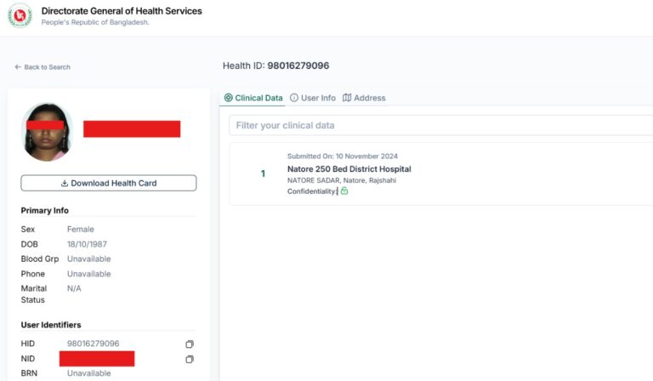Viewport: 653px width, 381px height.
Task: Select clinical record number 1
Action: pyautogui.click(x=263, y=173)
